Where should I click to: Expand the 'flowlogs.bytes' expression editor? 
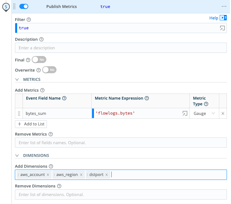[x=185, y=113]
